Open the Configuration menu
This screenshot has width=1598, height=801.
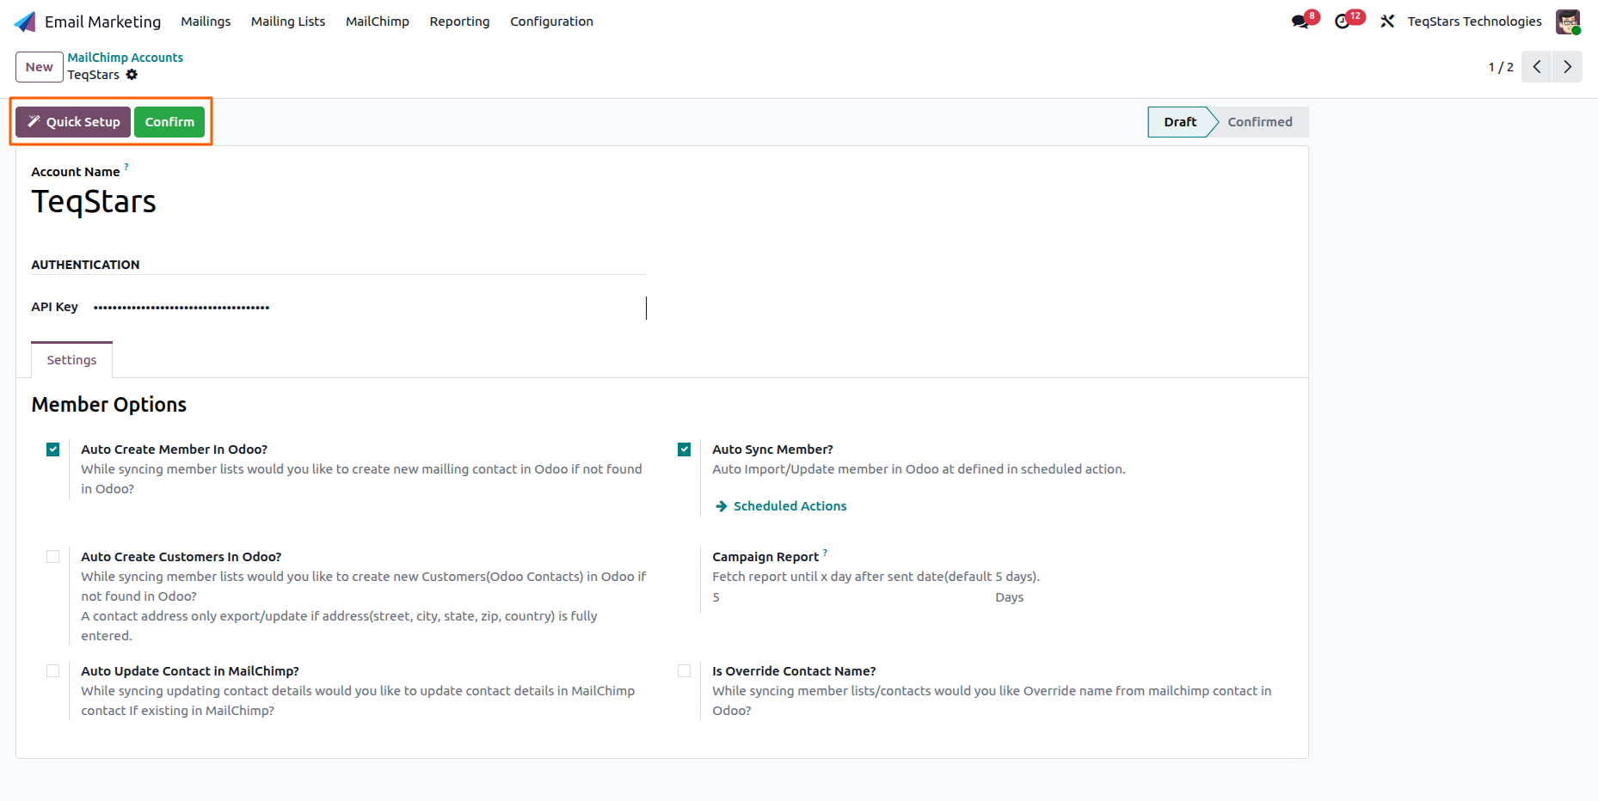tap(552, 21)
